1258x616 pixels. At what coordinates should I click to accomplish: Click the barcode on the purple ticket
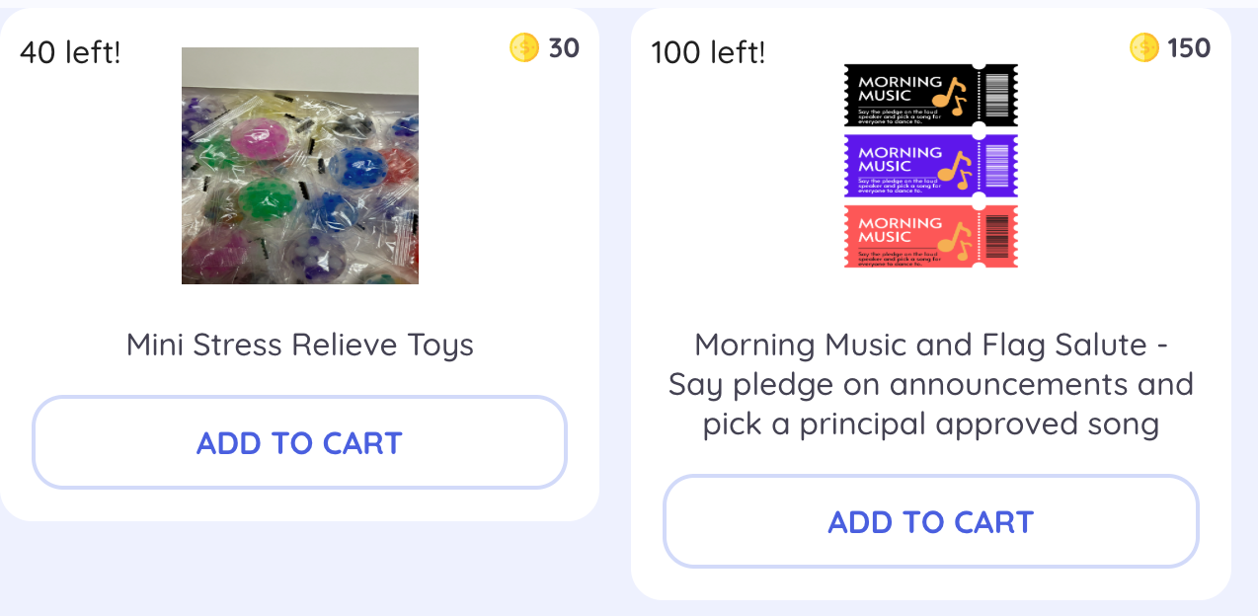pyautogui.click(x=997, y=166)
